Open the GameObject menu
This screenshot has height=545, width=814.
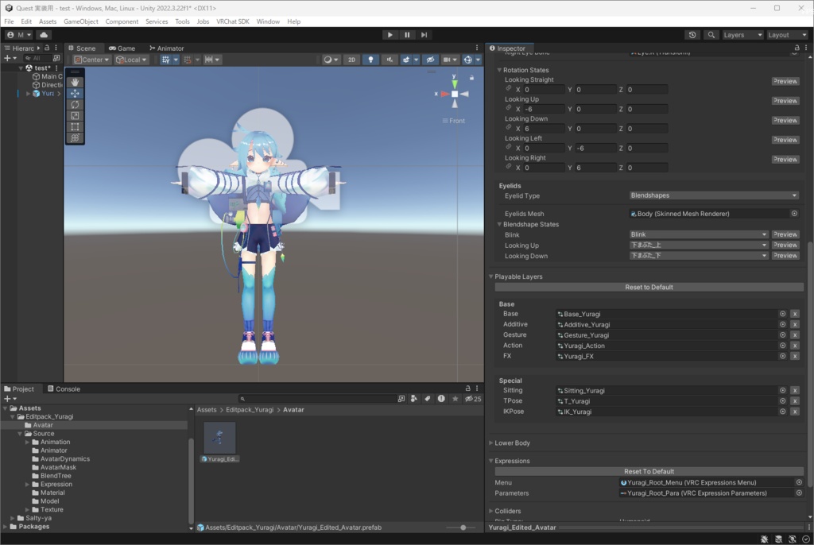point(80,21)
